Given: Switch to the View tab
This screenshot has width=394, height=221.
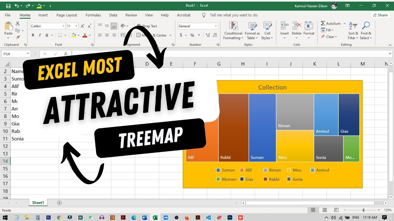Looking at the screenshot, I should tap(149, 15).
